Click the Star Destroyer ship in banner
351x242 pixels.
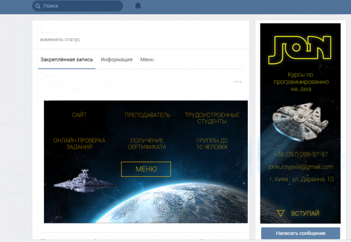coord(84,181)
